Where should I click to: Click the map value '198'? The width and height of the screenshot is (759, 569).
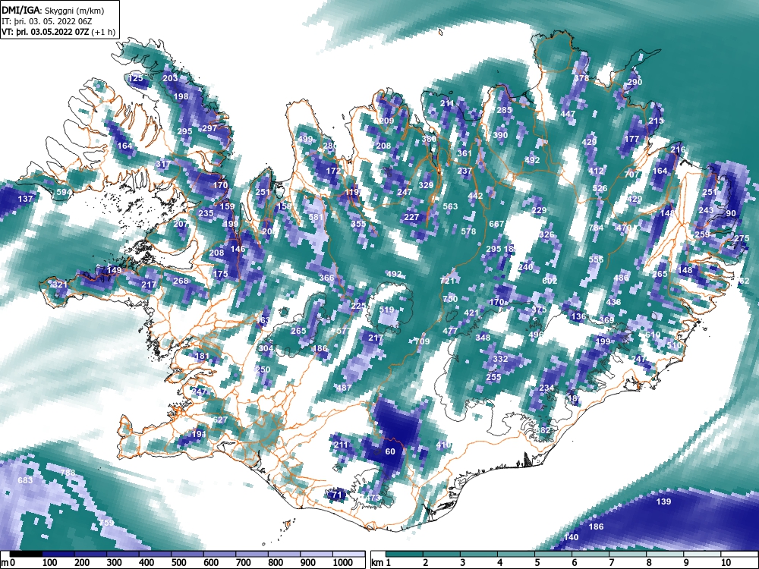181,96
